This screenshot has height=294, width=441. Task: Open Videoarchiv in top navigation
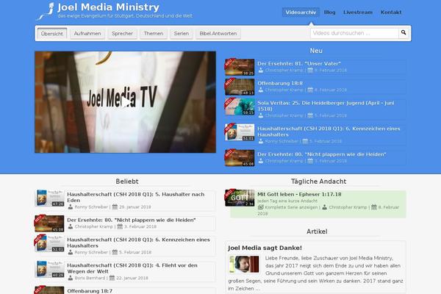pyautogui.click(x=301, y=12)
